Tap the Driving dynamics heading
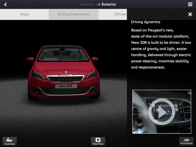Image resolution: width=196 pixels, height=147 pixels. click(145, 22)
